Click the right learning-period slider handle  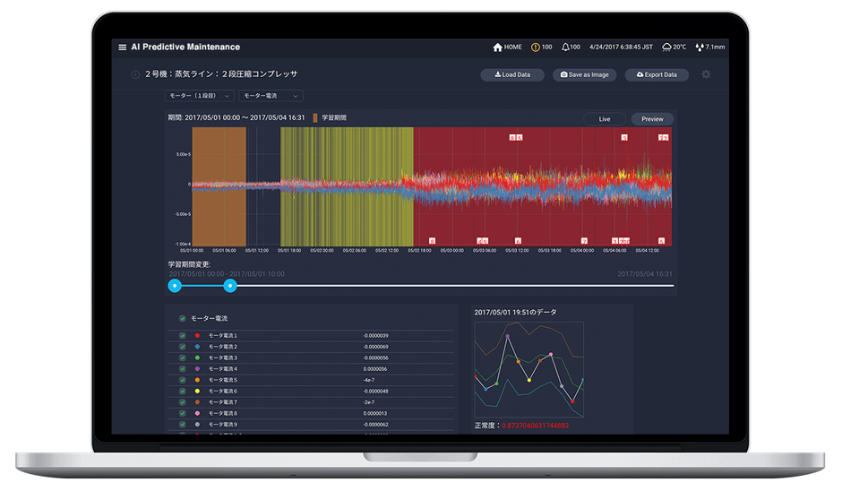pyautogui.click(x=230, y=286)
